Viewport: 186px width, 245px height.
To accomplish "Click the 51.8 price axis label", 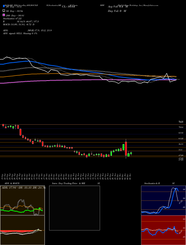I will pyautogui.click(x=180, y=150).
